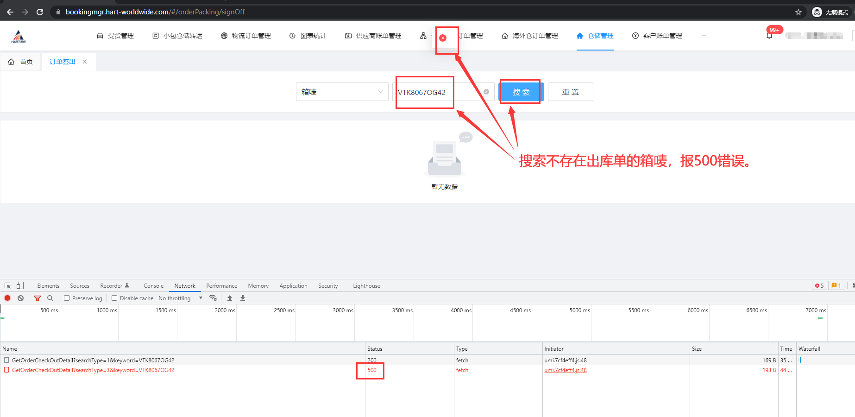Click the blue 搜索 button
The width and height of the screenshot is (855, 417).
(521, 92)
